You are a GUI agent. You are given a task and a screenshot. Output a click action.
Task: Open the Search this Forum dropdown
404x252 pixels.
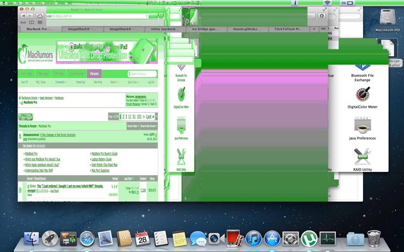(148, 126)
